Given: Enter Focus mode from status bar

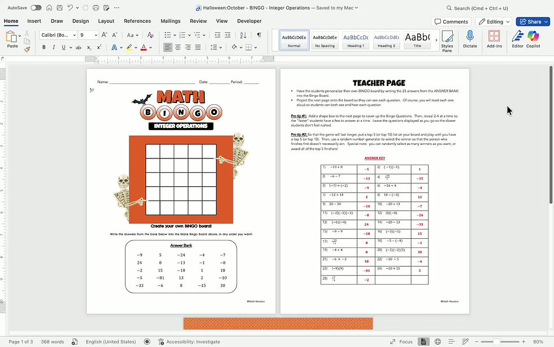Looking at the screenshot, I should click(401, 342).
